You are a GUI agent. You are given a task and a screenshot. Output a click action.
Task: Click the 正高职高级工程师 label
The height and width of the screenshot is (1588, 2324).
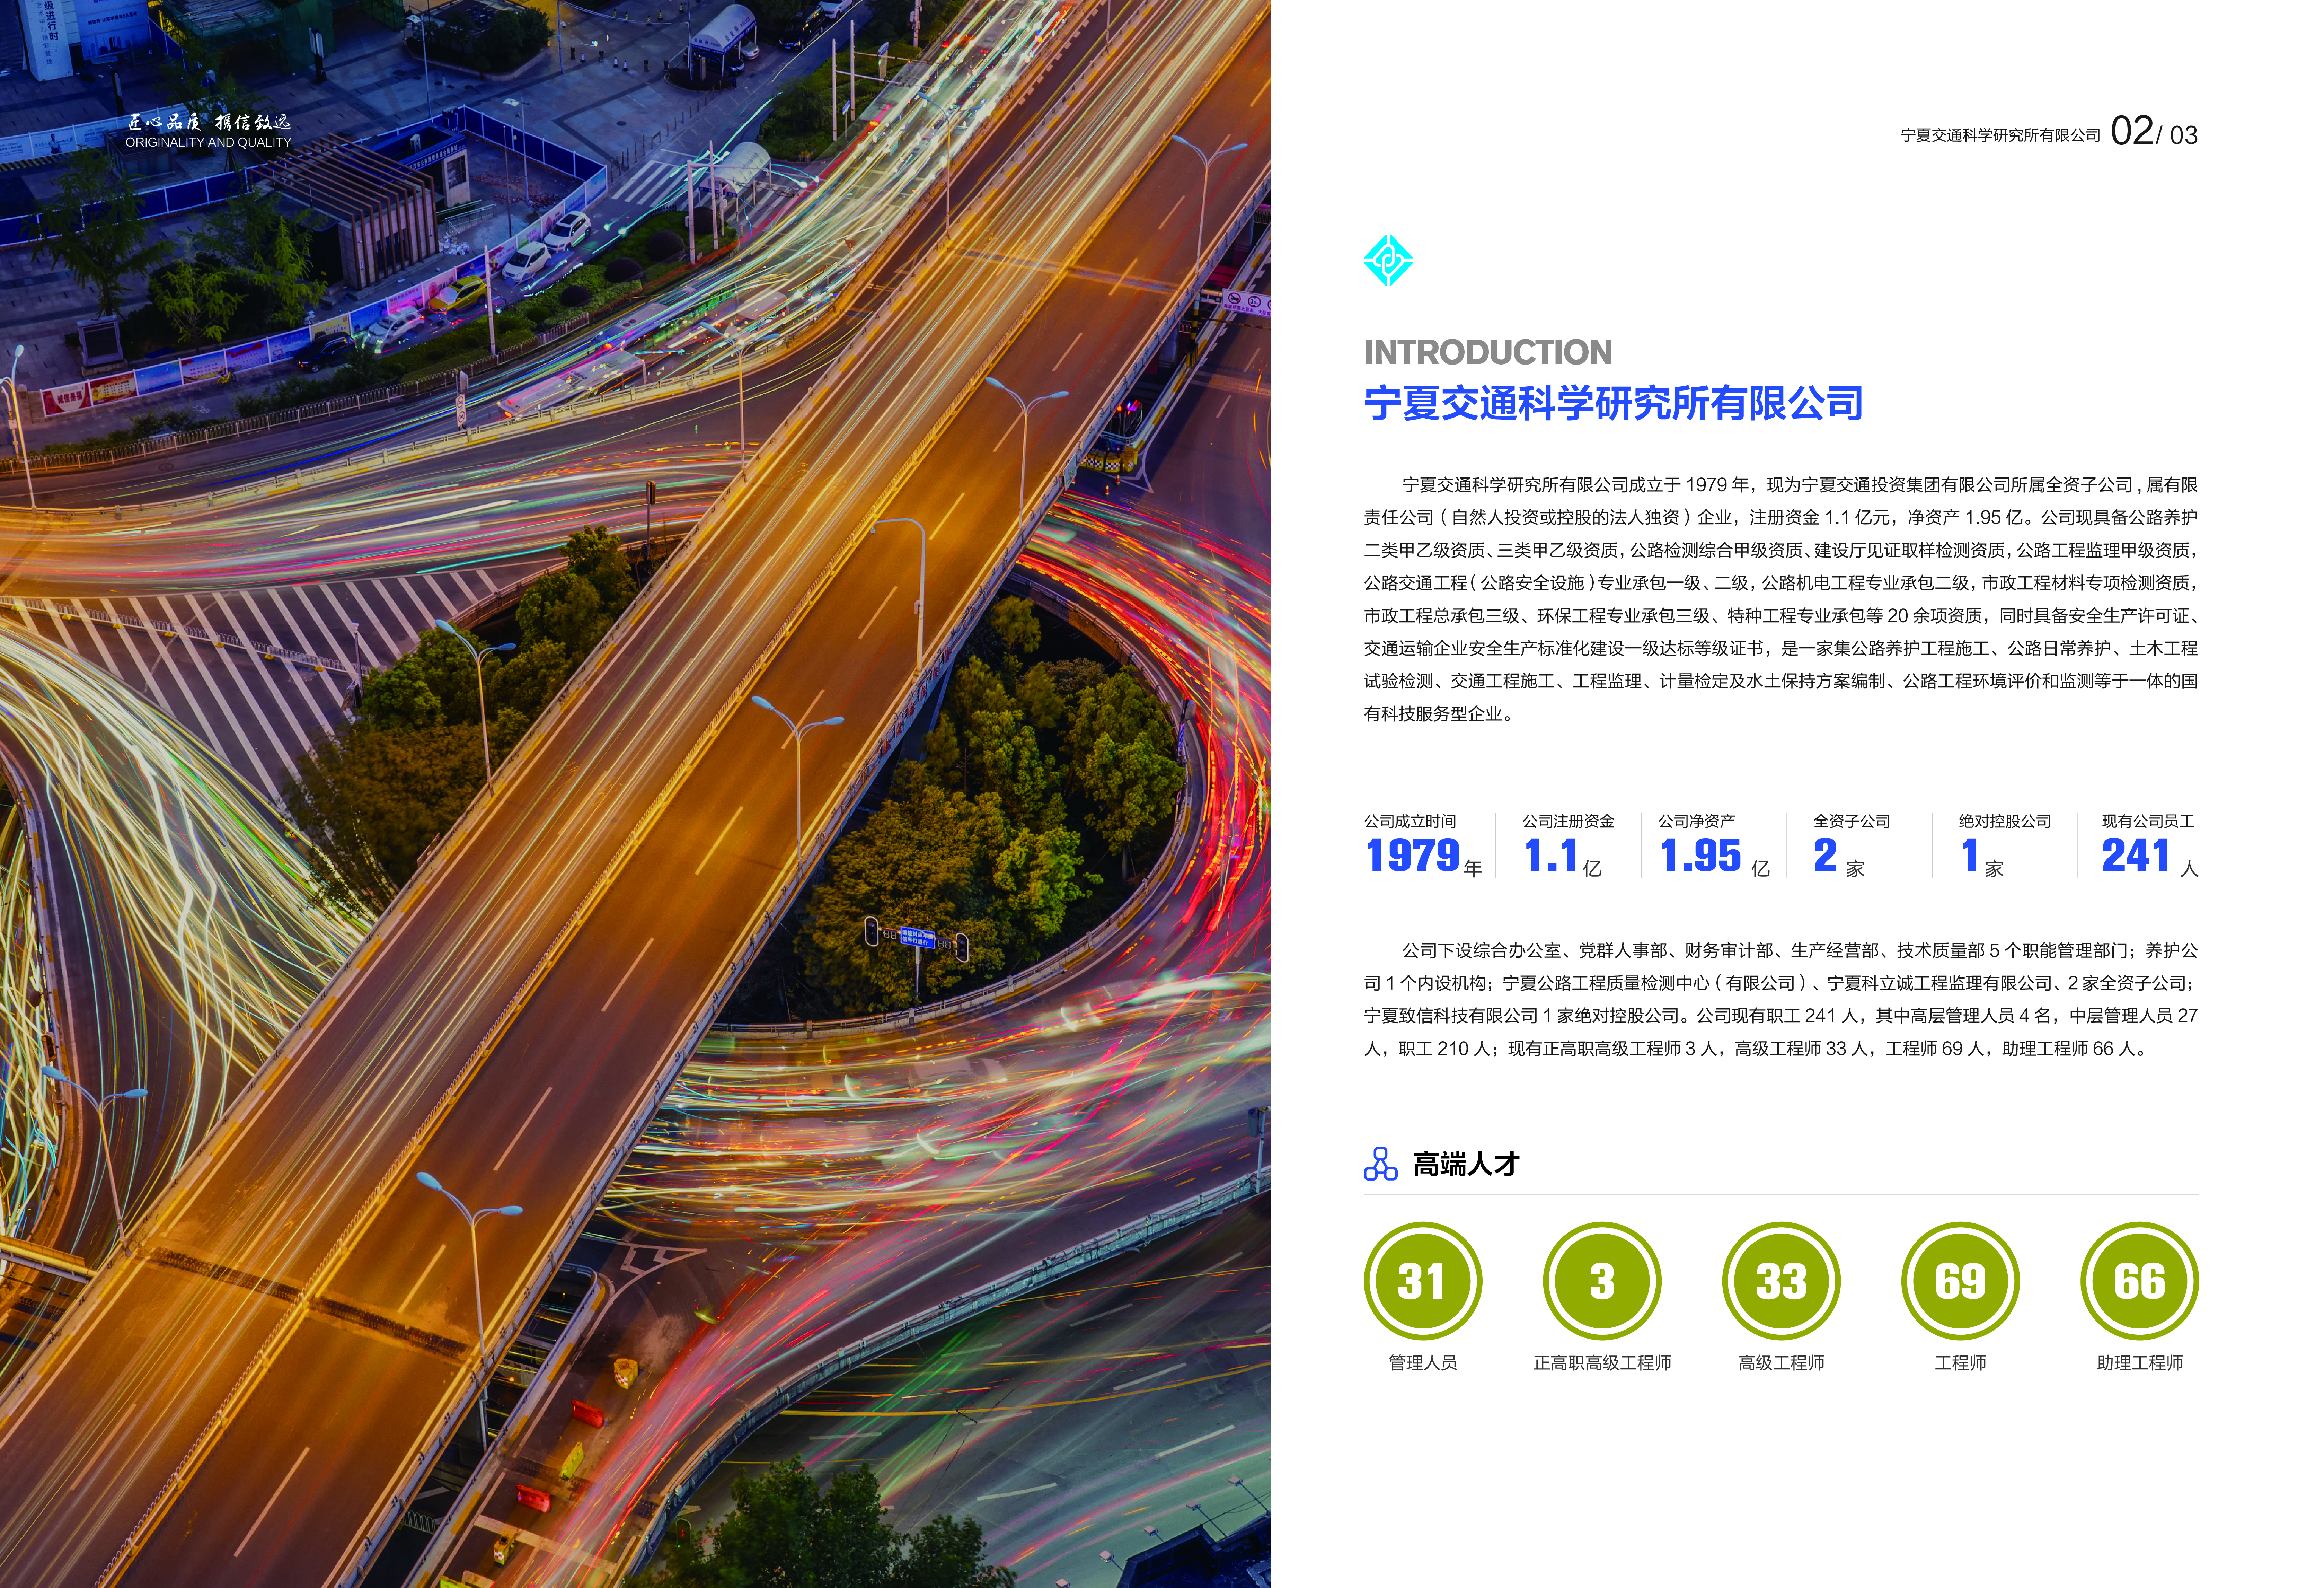[x=1602, y=1362]
